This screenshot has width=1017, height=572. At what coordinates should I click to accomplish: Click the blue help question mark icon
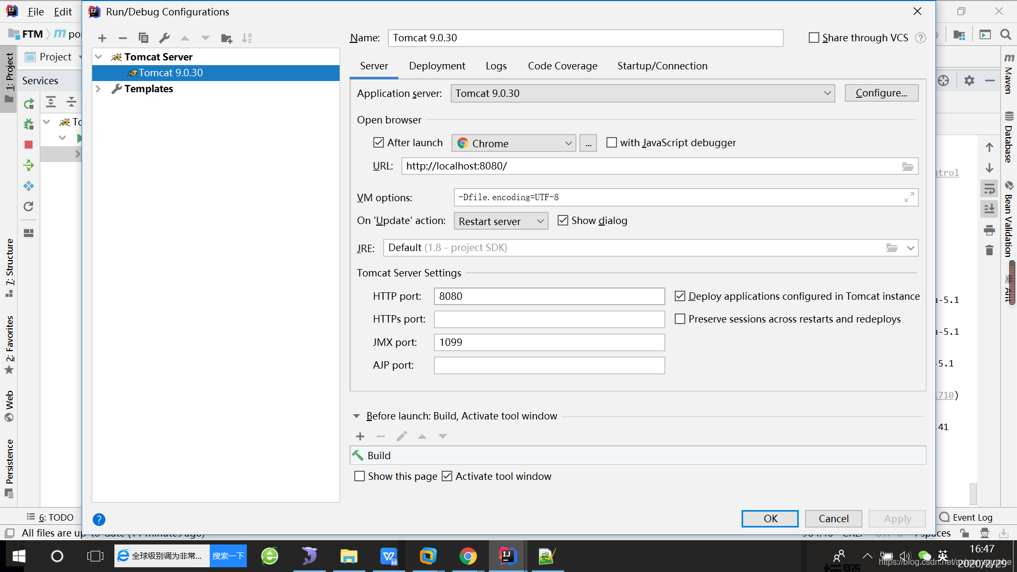(x=99, y=520)
